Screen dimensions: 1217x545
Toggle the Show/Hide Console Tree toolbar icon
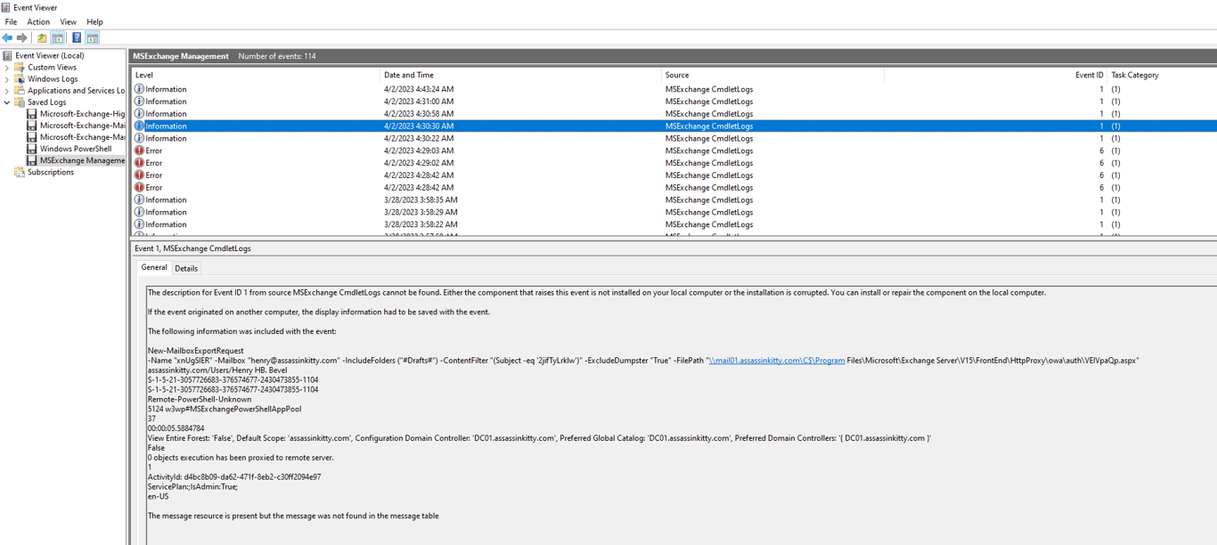[58, 37]
